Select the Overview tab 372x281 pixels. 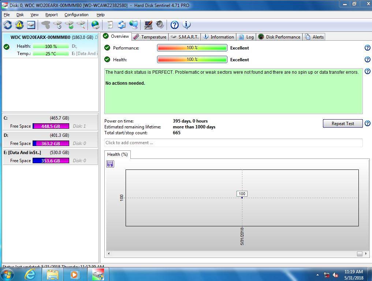(116, 36)
